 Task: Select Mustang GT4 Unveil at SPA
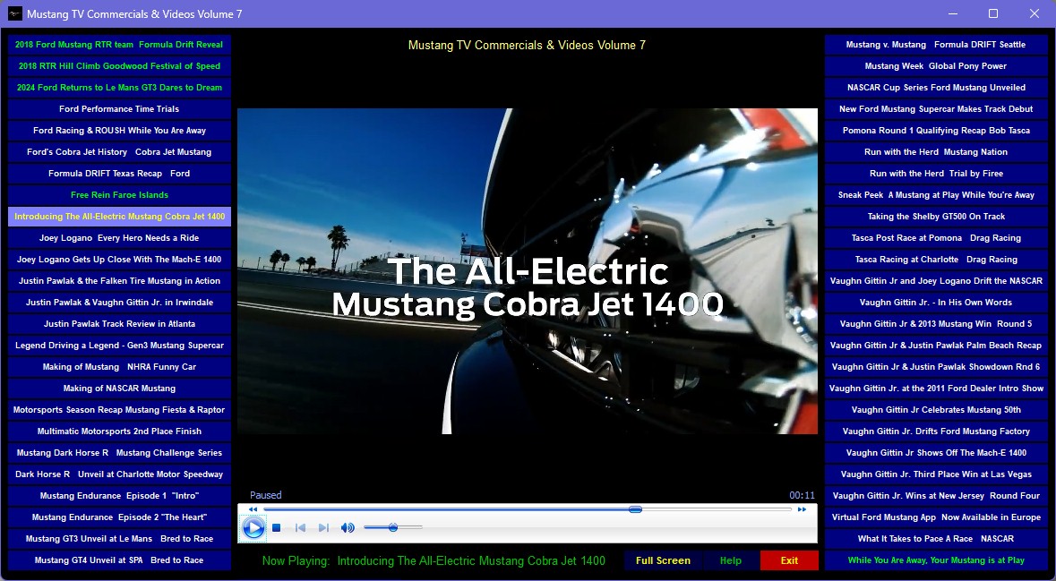coord(119,560)
